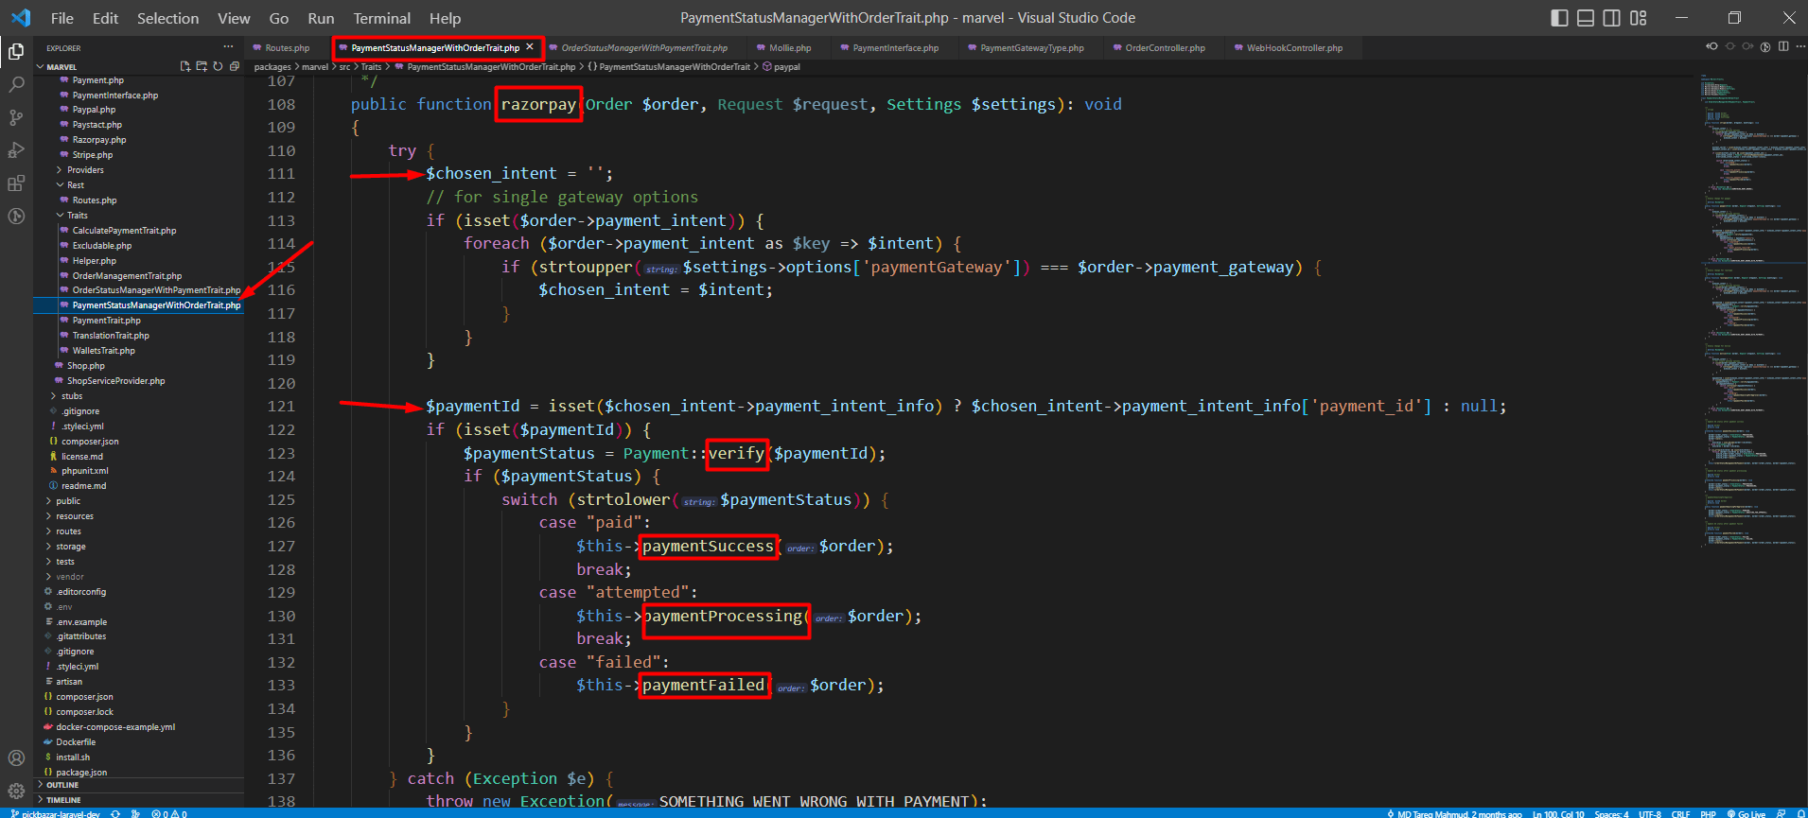Switch to the OrderController.php tab
The width and height of the screenshot is (1808, 818).
[x=1165, y=48]
